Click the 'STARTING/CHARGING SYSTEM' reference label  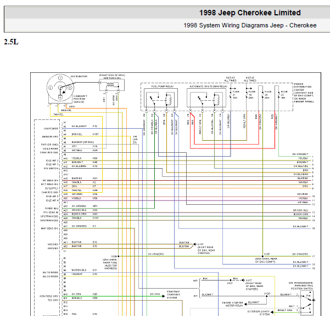point(173,295)
